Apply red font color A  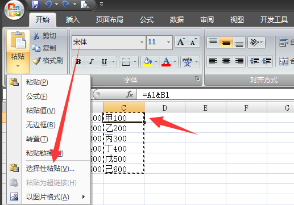(x=166, y=61)
